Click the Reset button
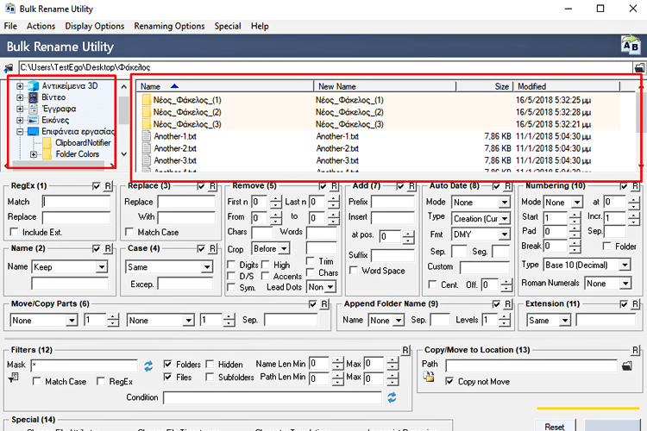The height and width of the screenshot is (431, 647). (555, 426)
